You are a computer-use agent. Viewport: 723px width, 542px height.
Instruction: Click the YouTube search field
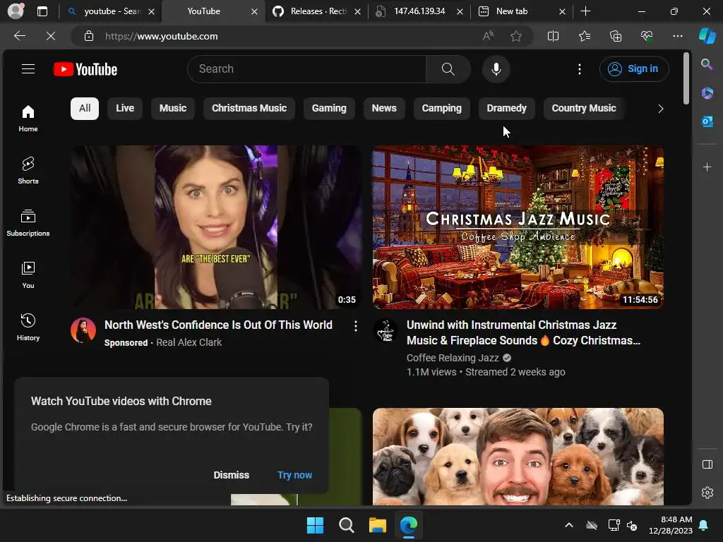tap(306, 69)
